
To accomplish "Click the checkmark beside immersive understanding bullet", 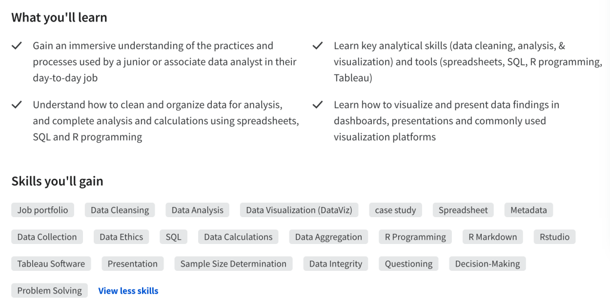I will [x=17, y=46].
